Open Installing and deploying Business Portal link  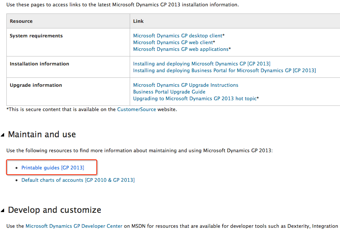point(224,71)
